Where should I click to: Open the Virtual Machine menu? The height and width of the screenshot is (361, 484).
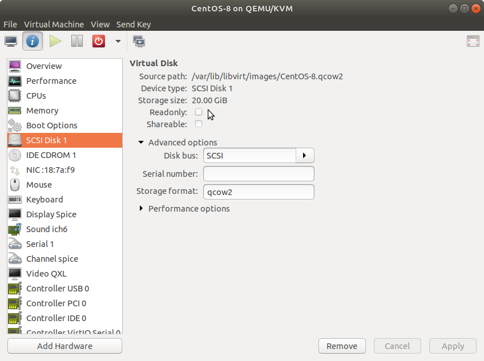pyautogui.click(x=54, y=25)
